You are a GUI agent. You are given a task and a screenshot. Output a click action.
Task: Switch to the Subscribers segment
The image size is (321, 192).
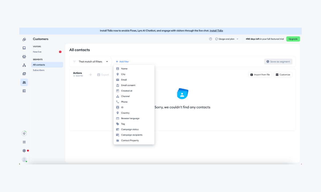pos(39,70)
